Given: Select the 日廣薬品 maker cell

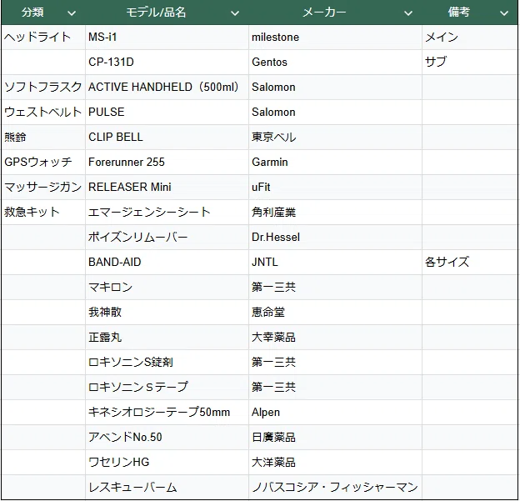Looking at the screenshot, I should pos(335,437).
